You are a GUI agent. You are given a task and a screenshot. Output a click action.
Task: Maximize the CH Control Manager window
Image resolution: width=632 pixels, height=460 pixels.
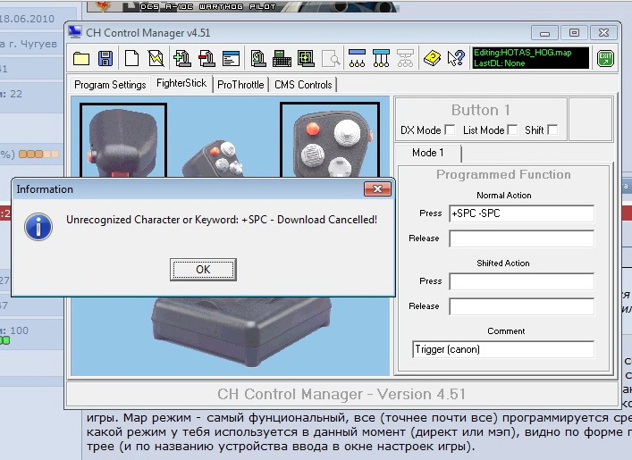click(x=574, y=33)
